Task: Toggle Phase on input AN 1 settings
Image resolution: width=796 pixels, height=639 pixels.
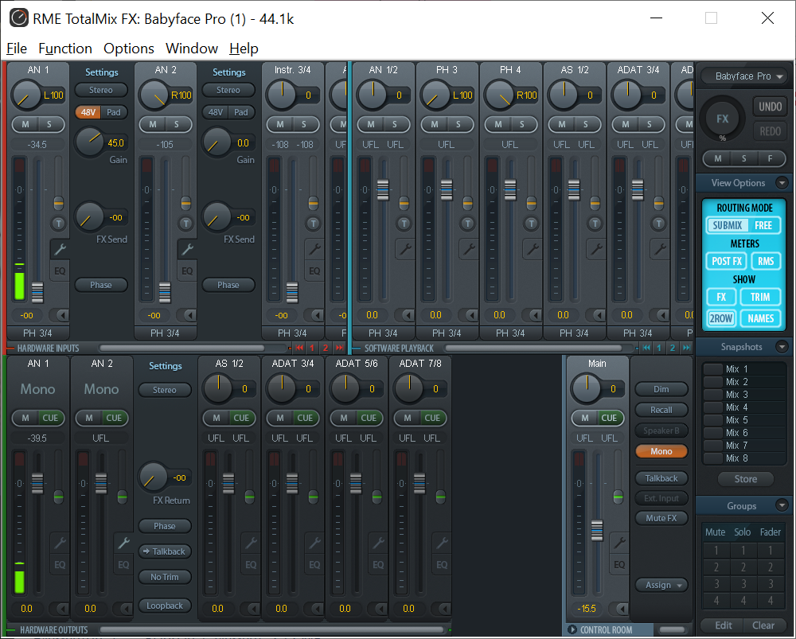Action: coord(100,285)
